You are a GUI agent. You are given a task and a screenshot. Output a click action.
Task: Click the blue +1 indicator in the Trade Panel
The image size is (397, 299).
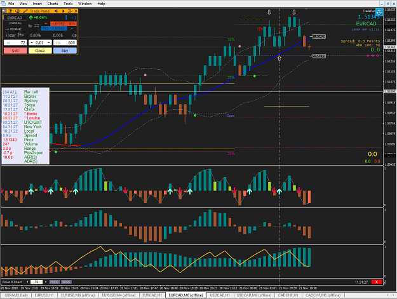[x=73, y=18]
